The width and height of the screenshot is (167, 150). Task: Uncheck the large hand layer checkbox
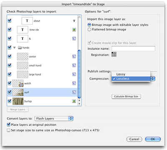pos(10,74)
